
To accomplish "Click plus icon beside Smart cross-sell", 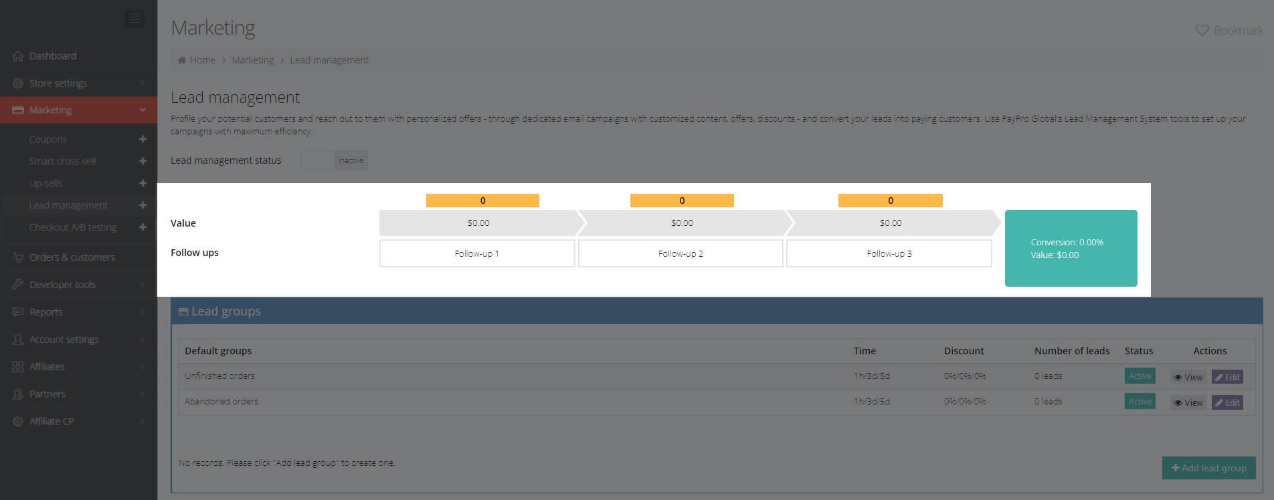I will pyautogui.click(x=143, y=161).
